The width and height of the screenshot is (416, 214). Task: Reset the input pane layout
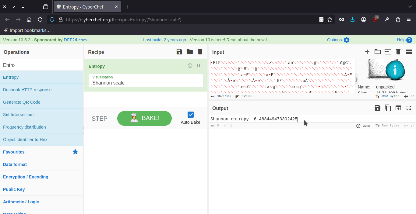(x=409, y=52)
